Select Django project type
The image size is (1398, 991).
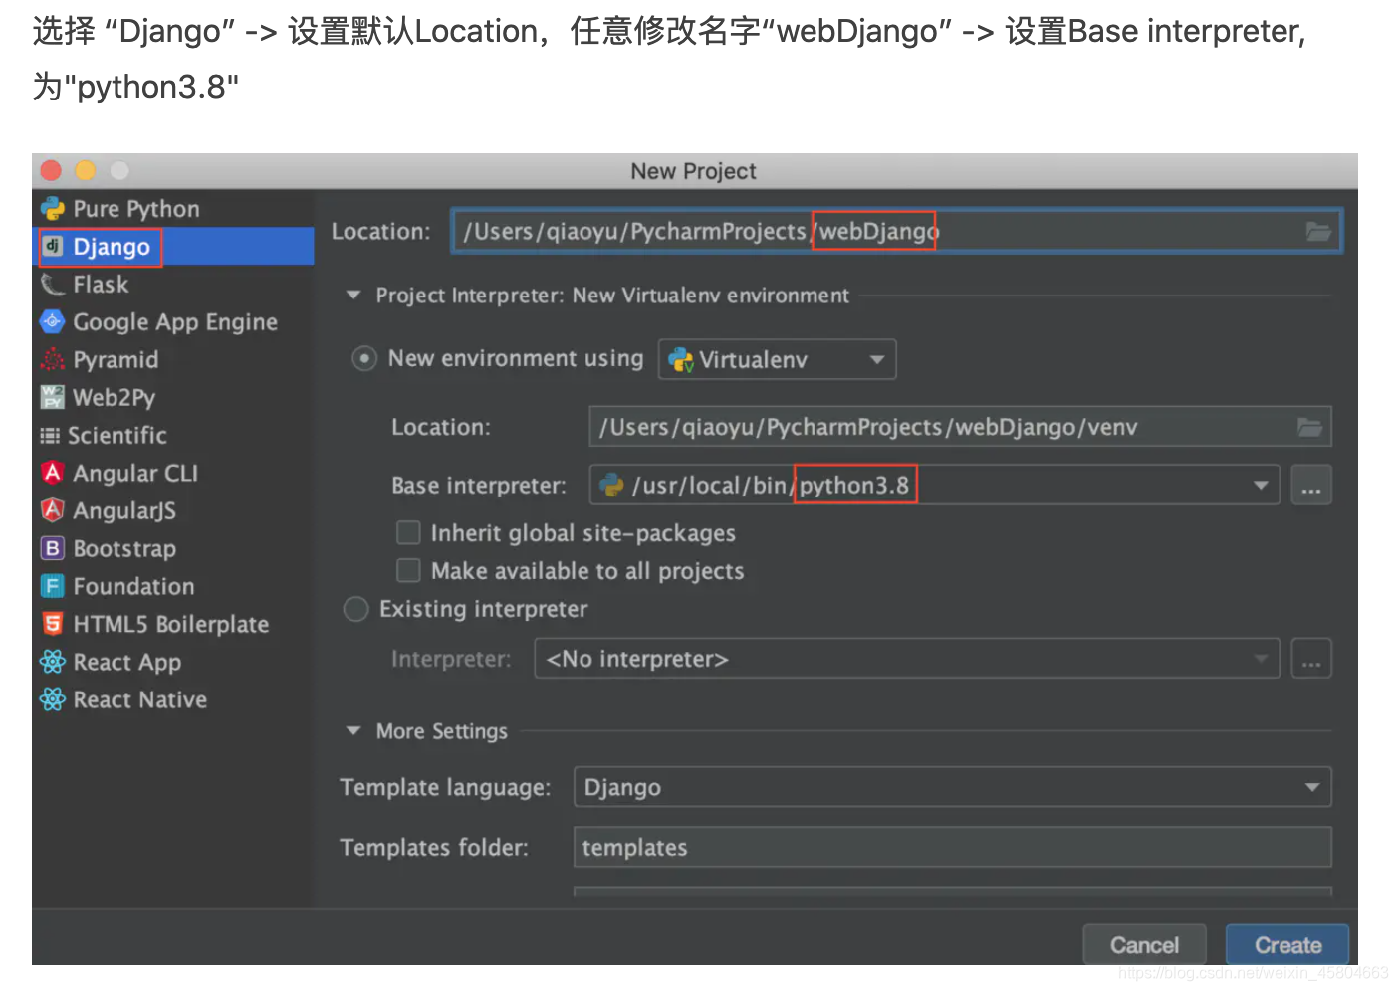173,247
